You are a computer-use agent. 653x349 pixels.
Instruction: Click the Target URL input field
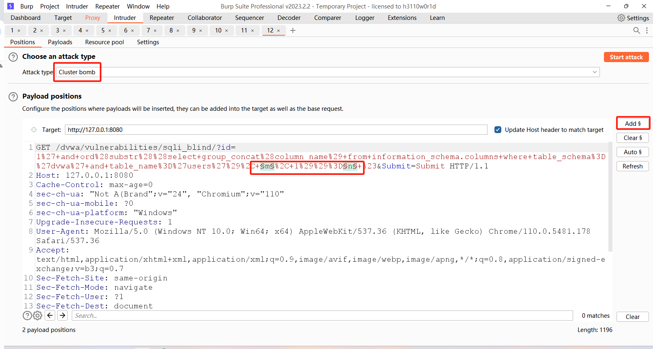pos(276,130)
